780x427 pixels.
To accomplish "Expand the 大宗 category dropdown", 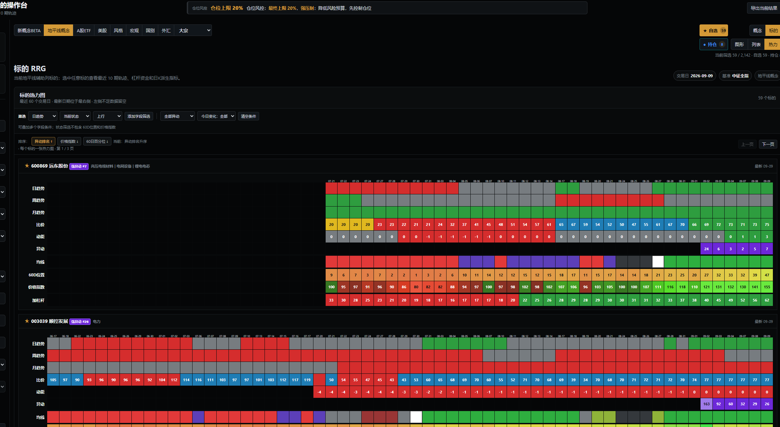I will click(x=193, y=31).
